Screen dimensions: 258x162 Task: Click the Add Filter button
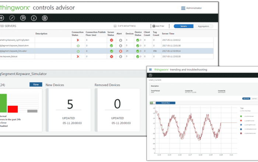158,26
